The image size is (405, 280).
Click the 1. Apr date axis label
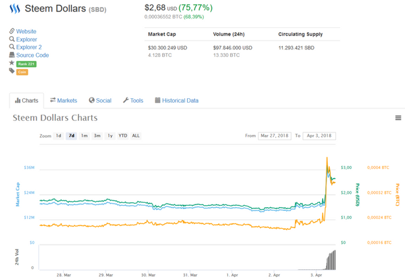232,275
